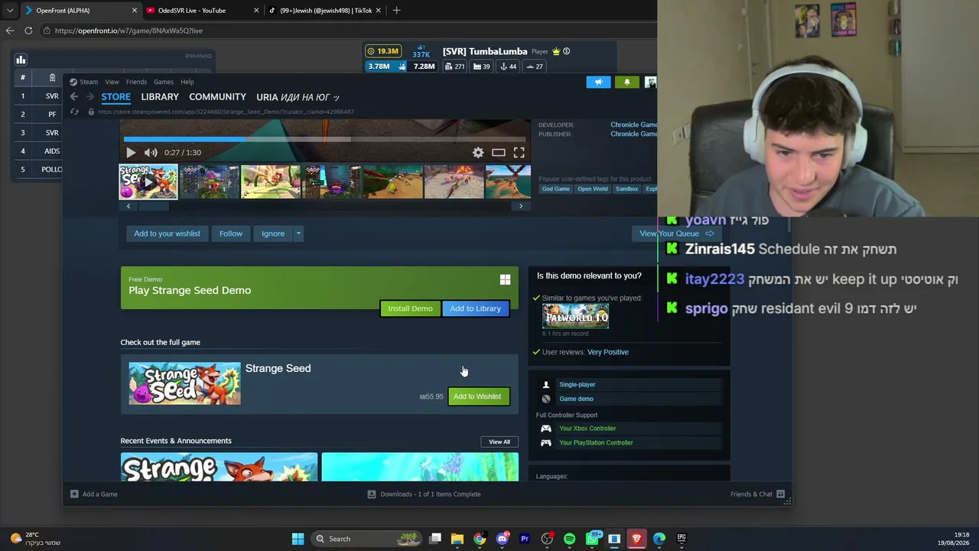Screen dimensions: 979x551
Task: Open the Chronicle Games developer link
Action: click(x=633, y=125)
